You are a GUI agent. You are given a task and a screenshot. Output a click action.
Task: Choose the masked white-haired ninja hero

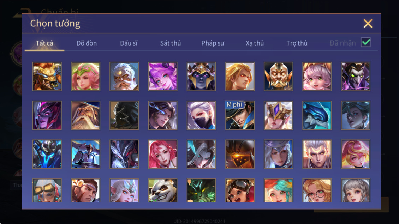tap(201, 115)
